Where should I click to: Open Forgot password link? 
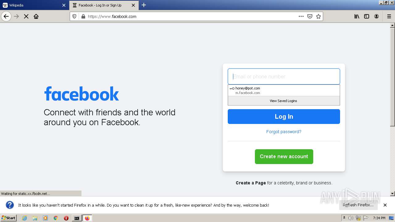coord(284,132)
